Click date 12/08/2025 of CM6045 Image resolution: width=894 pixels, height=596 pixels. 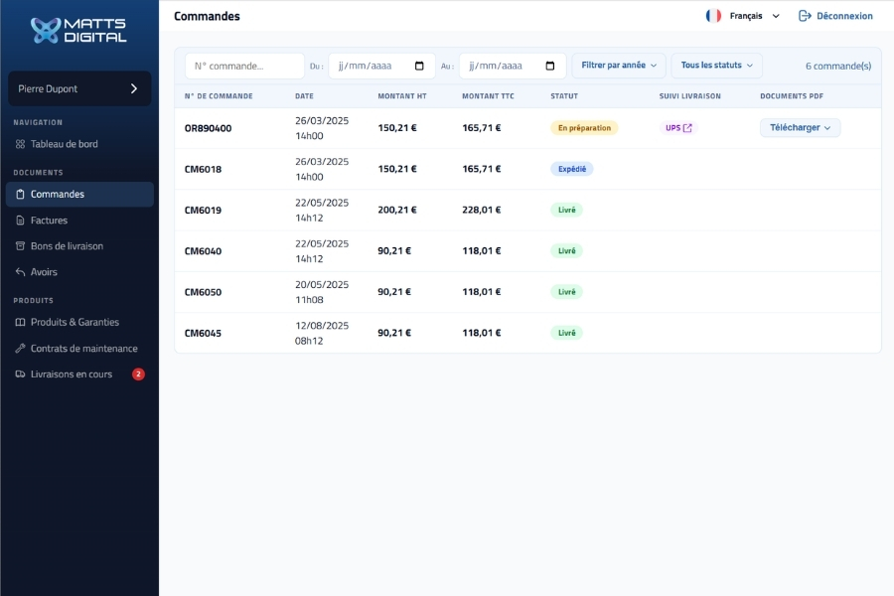[x=322, y=326]
